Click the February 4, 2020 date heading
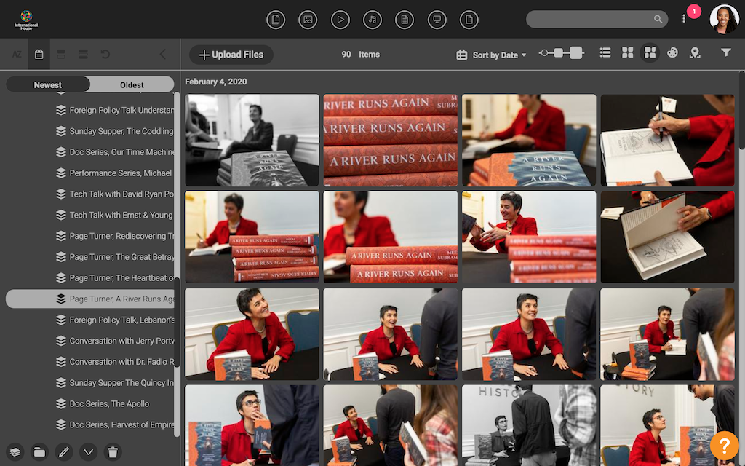Image resolution: width=745 pixels, height=466 pixels. pyautogui.click(x=215, y=82)
